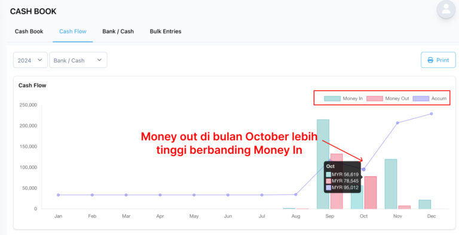Click the Cash Flow chart heading
459x235 pixels.
[x=32, y=85]
